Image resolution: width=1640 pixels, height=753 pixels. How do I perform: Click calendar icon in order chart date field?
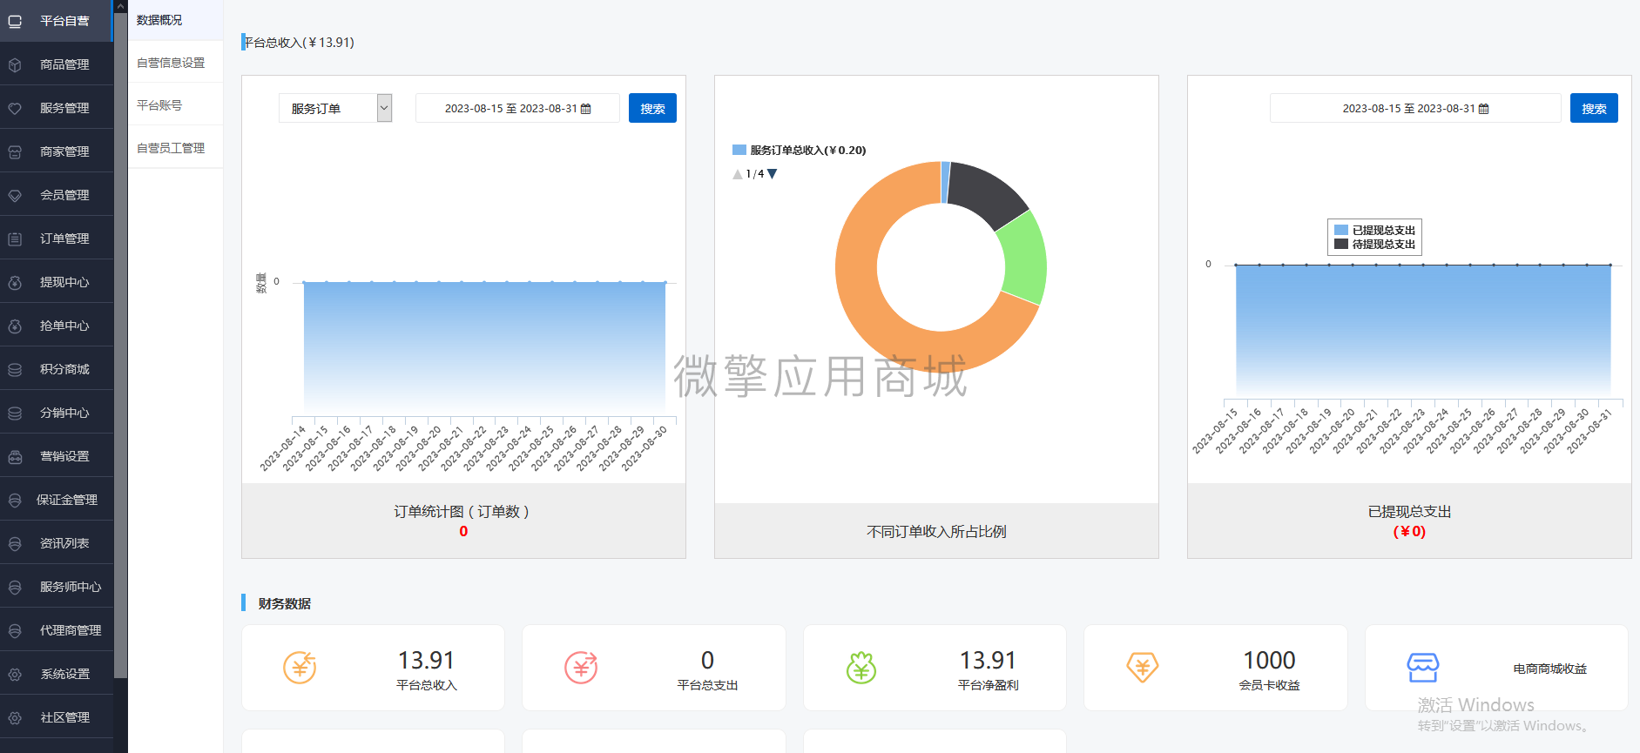tap(586, 109)
